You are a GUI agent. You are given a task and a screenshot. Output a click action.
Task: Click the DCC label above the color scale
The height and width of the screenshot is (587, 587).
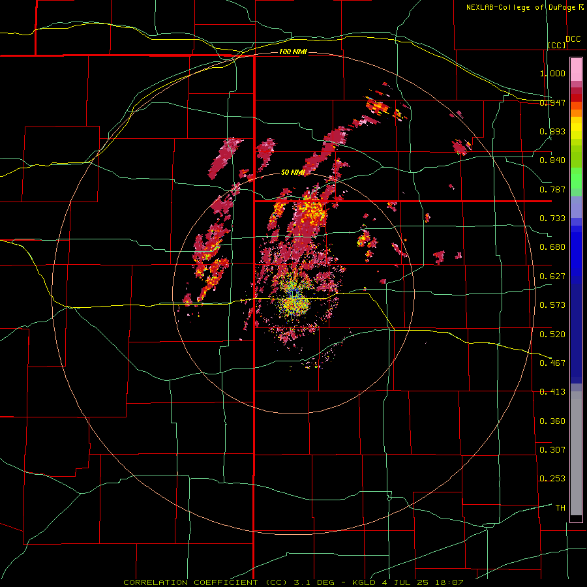[x=573, y=39]
